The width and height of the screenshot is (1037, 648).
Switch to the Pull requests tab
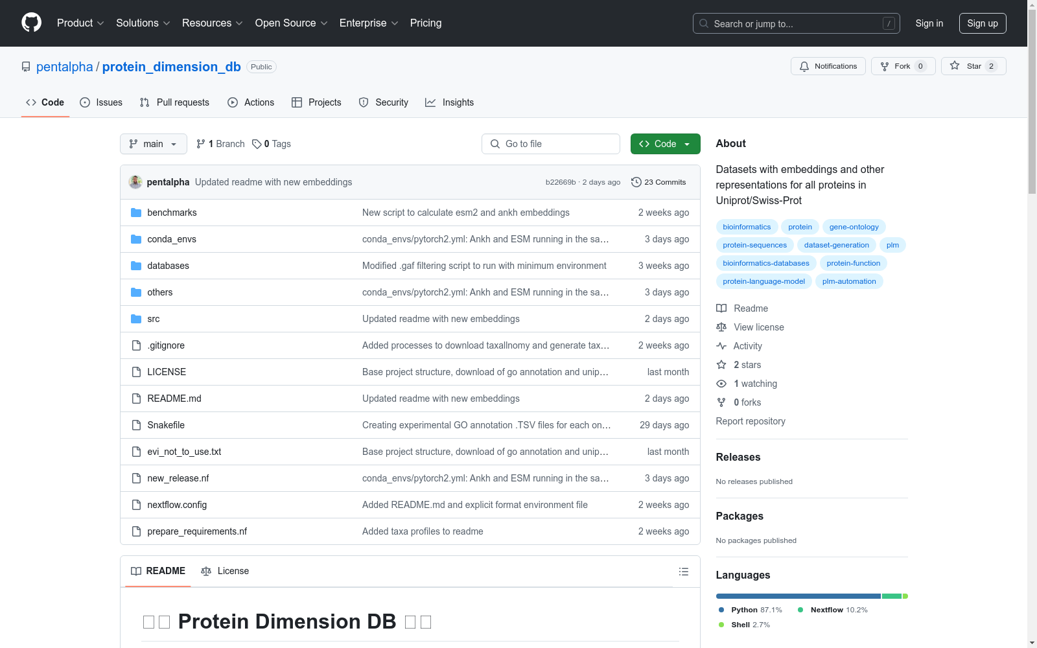click(x=174, y=102)
